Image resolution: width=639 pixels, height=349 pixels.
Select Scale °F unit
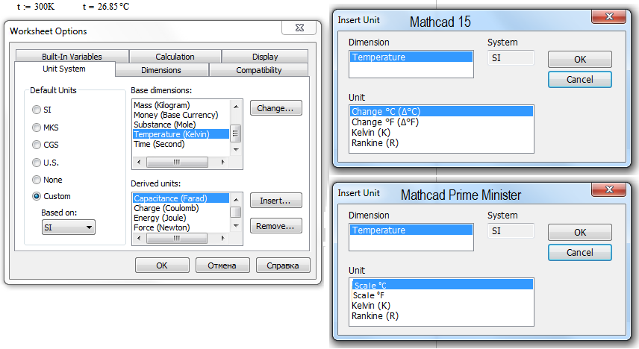(x=442, y=295)
